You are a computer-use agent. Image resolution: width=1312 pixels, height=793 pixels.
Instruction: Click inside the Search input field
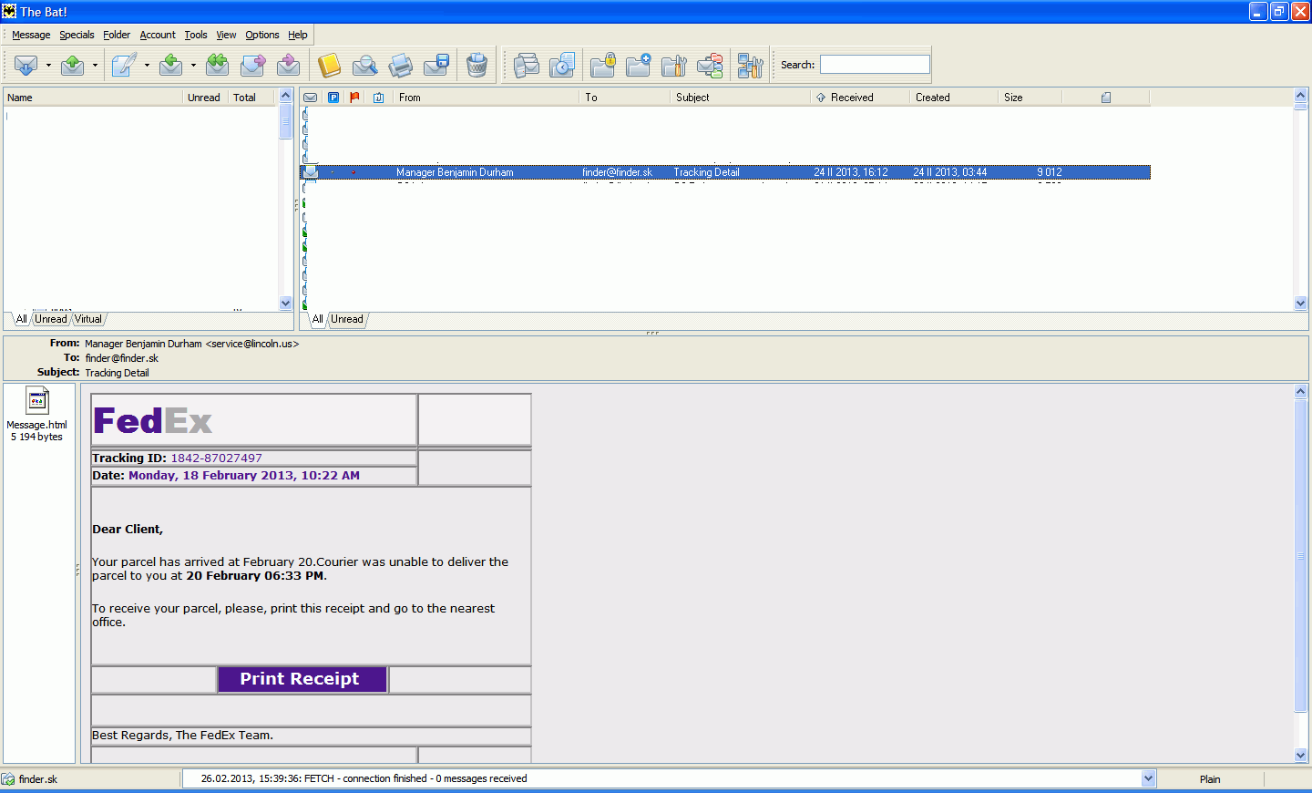coord(875,64)
